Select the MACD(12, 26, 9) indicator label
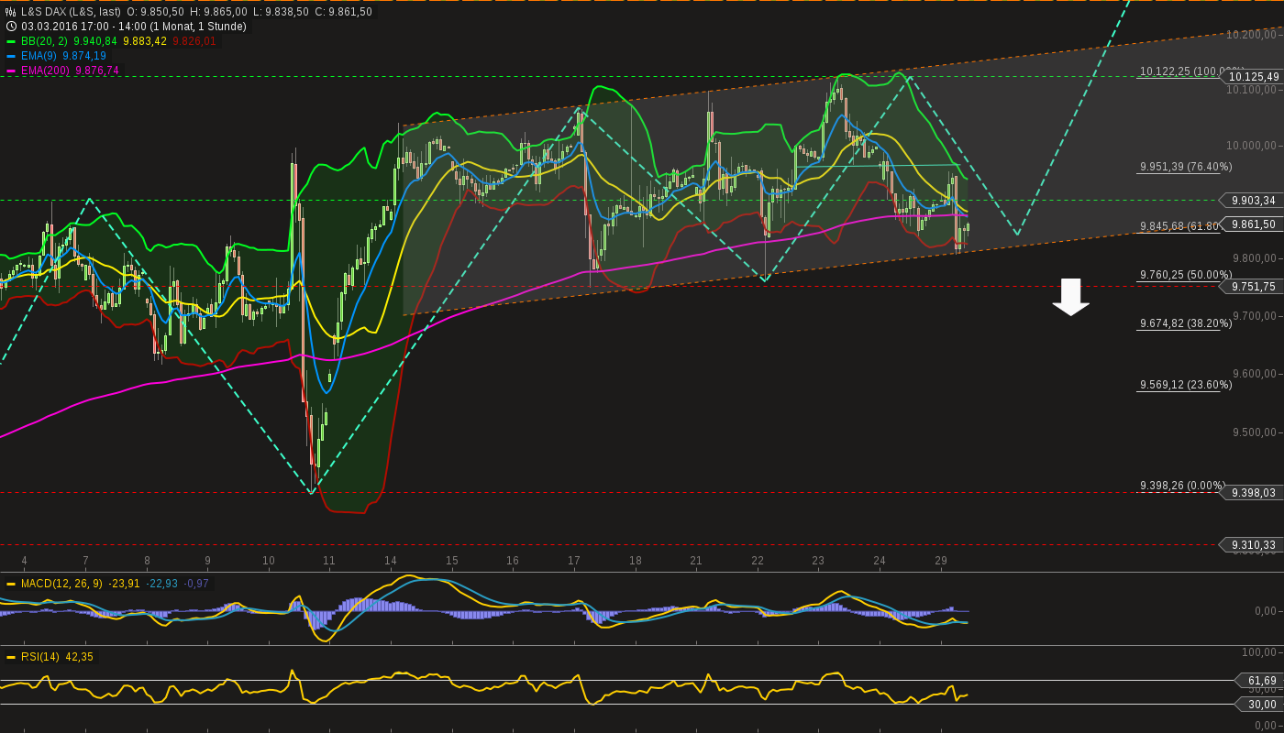Screen dimensions: 1284x733 click(x=62, y=584)
